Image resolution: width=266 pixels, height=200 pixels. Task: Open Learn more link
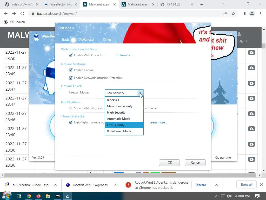coord(158,122)
